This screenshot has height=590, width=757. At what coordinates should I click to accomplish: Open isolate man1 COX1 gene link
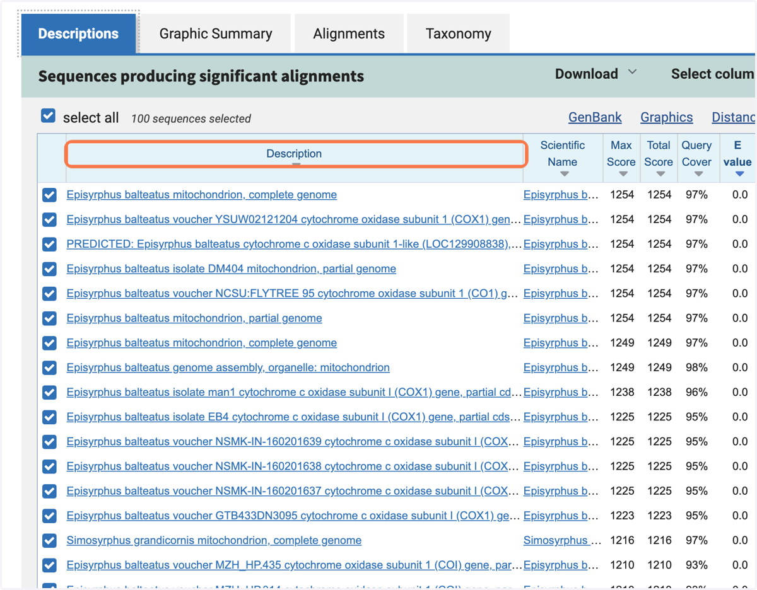[294, 392]
